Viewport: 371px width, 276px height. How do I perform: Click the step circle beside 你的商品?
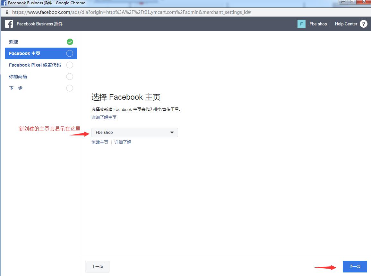[x=70, y=77]
